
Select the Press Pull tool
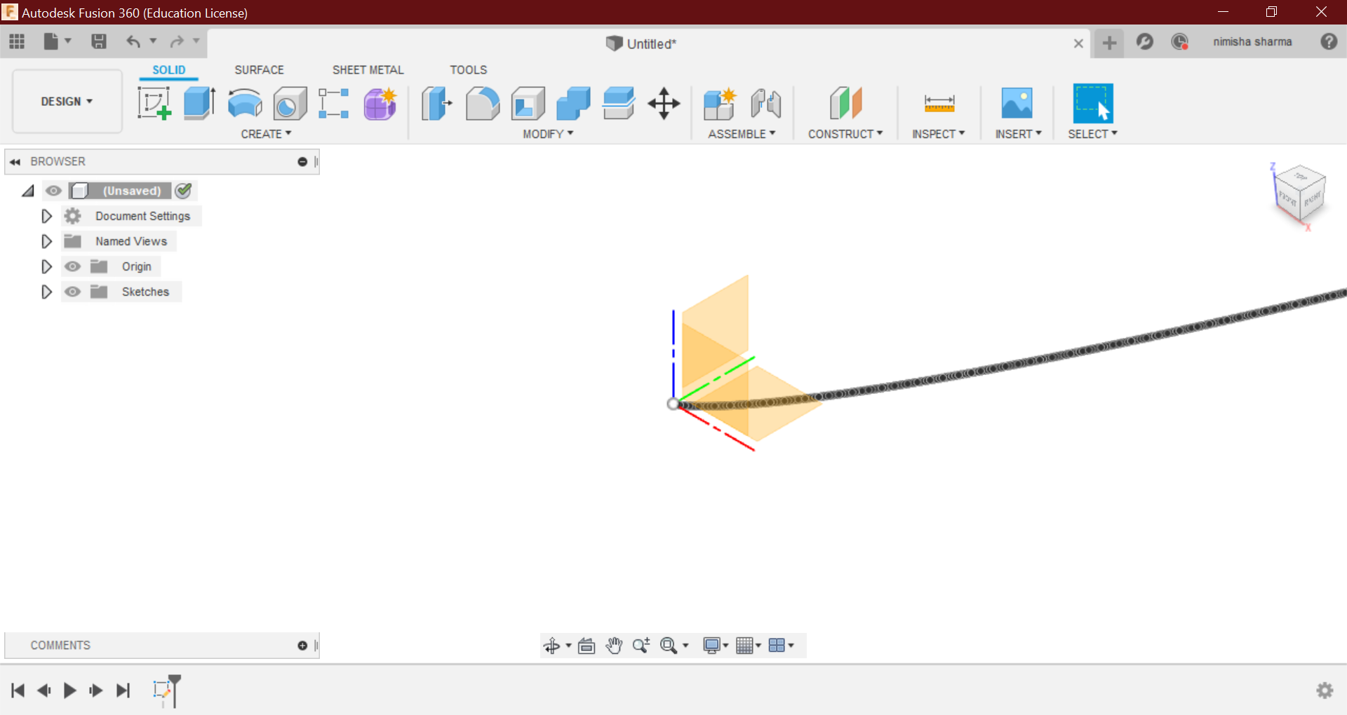point(436,103)
